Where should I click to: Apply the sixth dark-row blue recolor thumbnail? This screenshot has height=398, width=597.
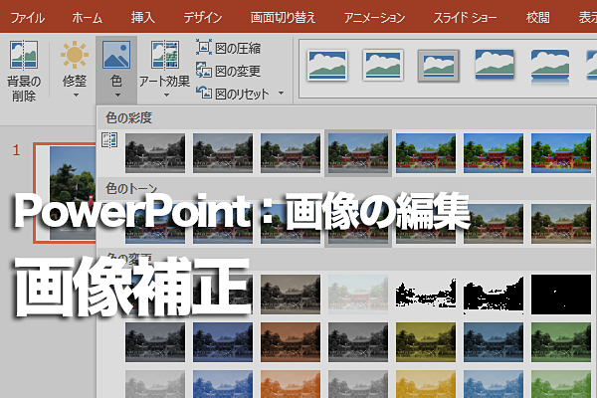(x=494, y=342)
